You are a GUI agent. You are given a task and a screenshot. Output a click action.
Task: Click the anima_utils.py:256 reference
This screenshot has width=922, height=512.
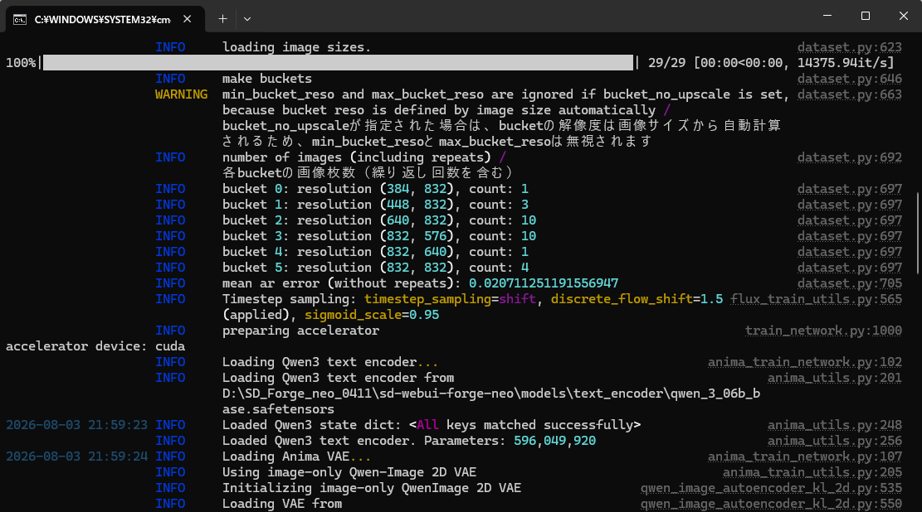coord(834,441)
